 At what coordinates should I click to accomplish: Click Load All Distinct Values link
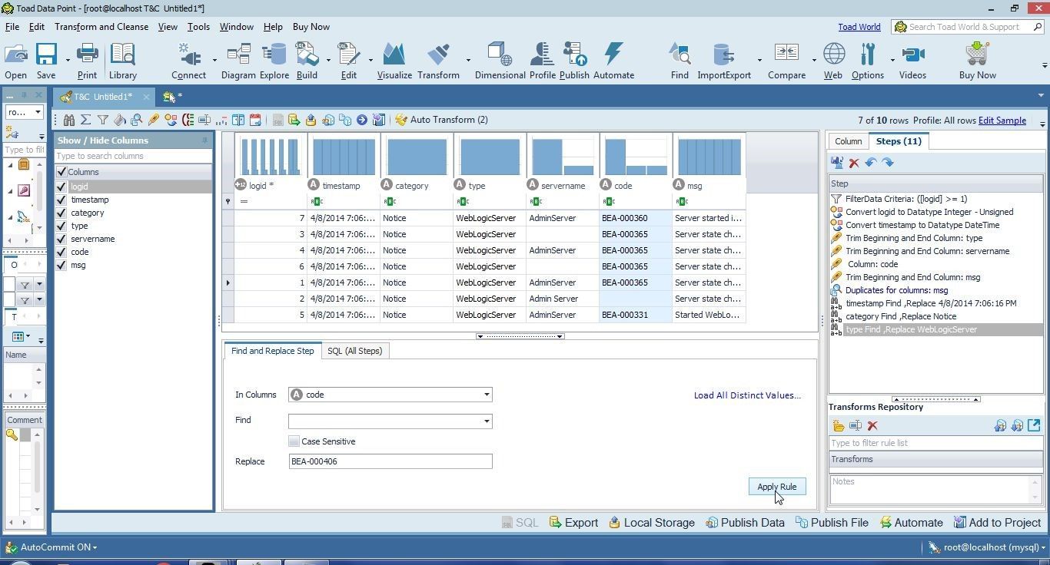pyautogui.click(x=747, y=395)
